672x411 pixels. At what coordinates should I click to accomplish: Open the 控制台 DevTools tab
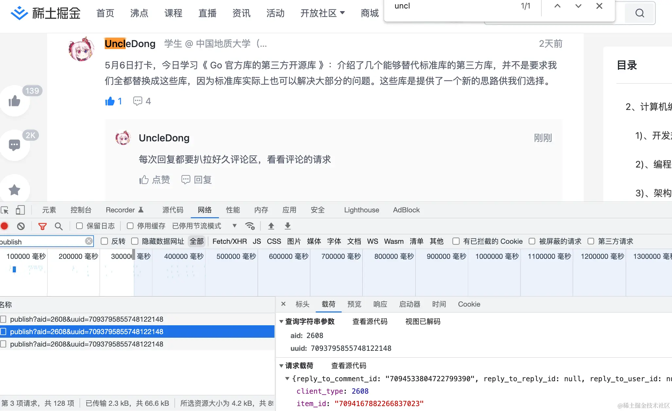(81, 210)
